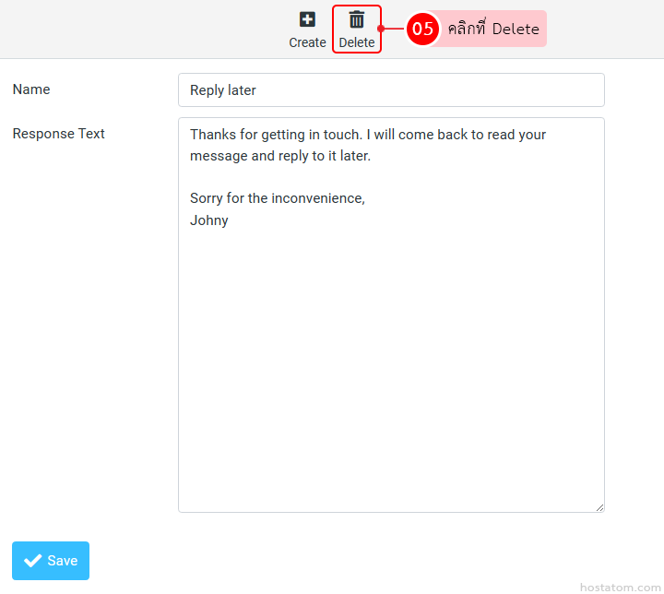Screen dimensions: 664x594
Task: Click the Create plus icon
Action: point(307,19)
